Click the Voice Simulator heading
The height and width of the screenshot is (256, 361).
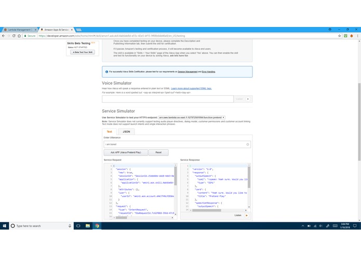tap(117, 83)
